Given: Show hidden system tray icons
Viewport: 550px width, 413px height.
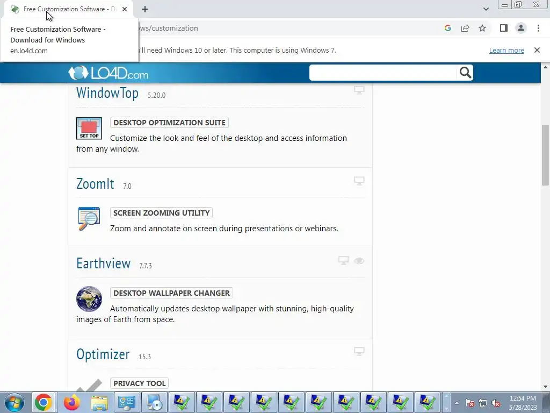Looking at the screenshot, I should pyautogui.click(x=457, y=403).
